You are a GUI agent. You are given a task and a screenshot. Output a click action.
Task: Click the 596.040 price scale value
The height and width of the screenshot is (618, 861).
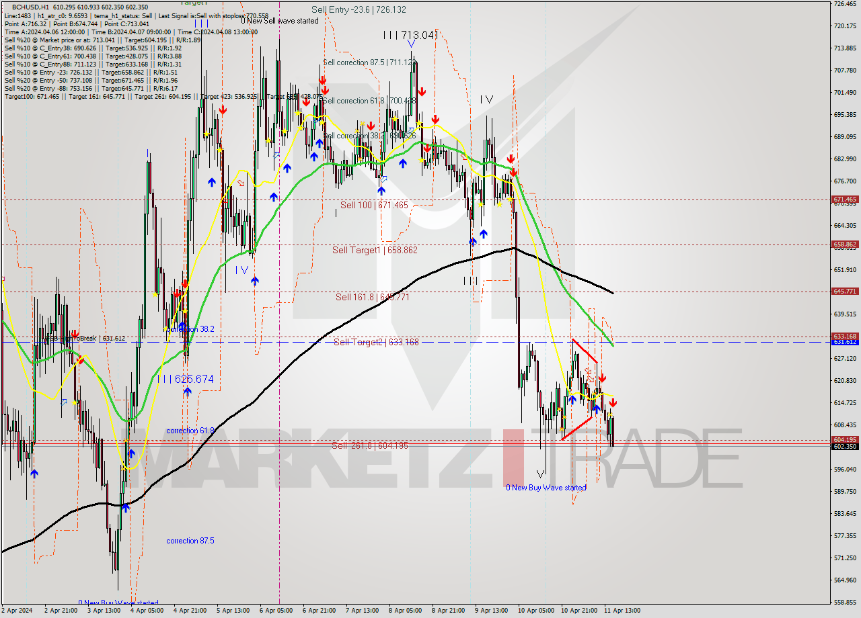(845, 470)
